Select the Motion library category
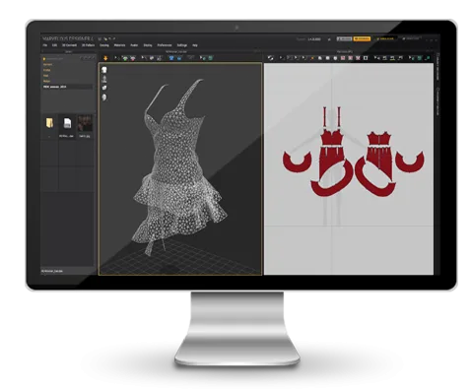This screenshot has width=473, height=389. pyautogui.click(x=46, y=81)
